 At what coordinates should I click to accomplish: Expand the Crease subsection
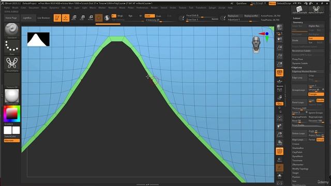(x=296, y=144)
